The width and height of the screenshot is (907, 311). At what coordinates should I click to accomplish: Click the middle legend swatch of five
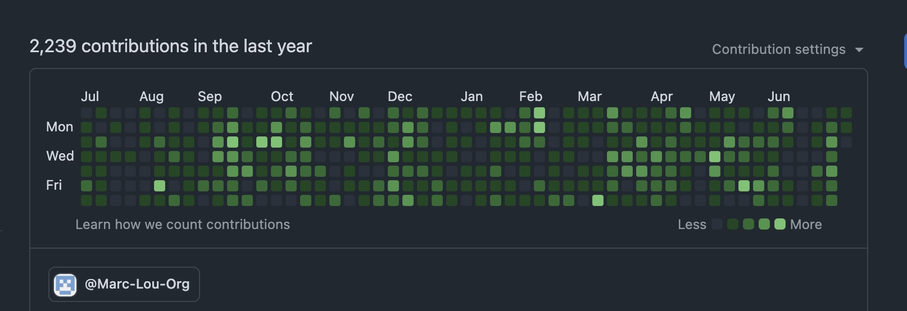pos(749,225)
